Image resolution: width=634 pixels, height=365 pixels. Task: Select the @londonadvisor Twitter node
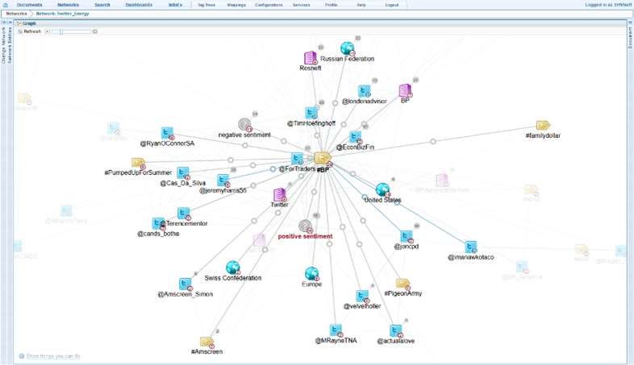coord(365,91)
